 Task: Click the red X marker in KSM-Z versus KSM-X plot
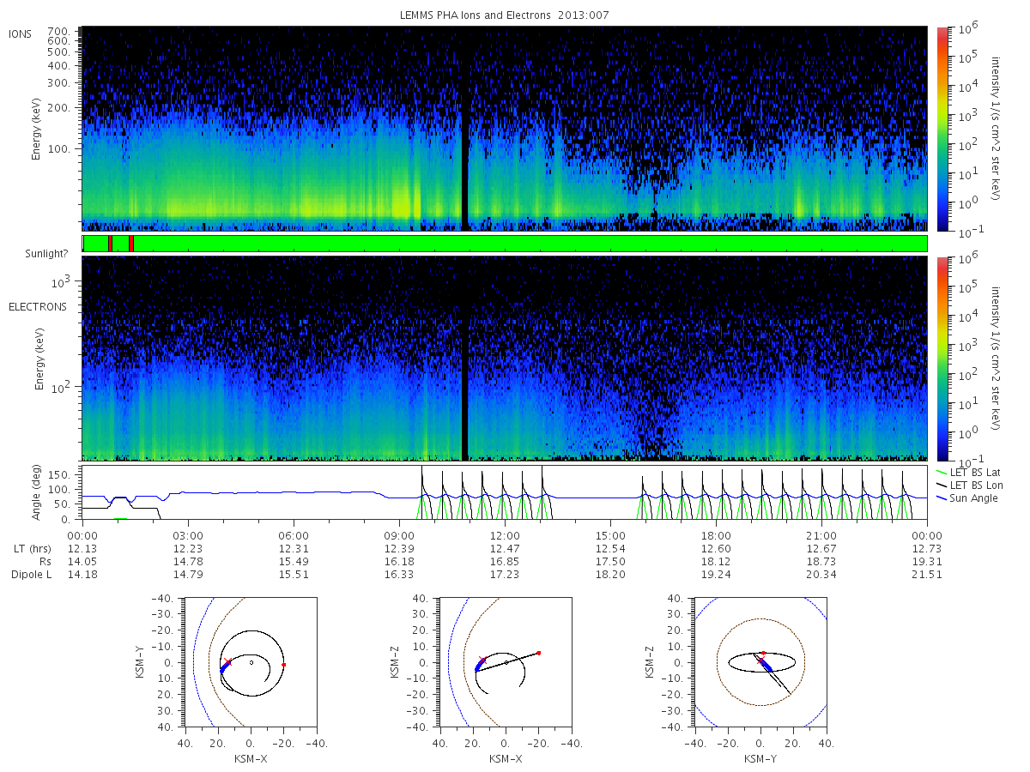click(x=482, y=659)
